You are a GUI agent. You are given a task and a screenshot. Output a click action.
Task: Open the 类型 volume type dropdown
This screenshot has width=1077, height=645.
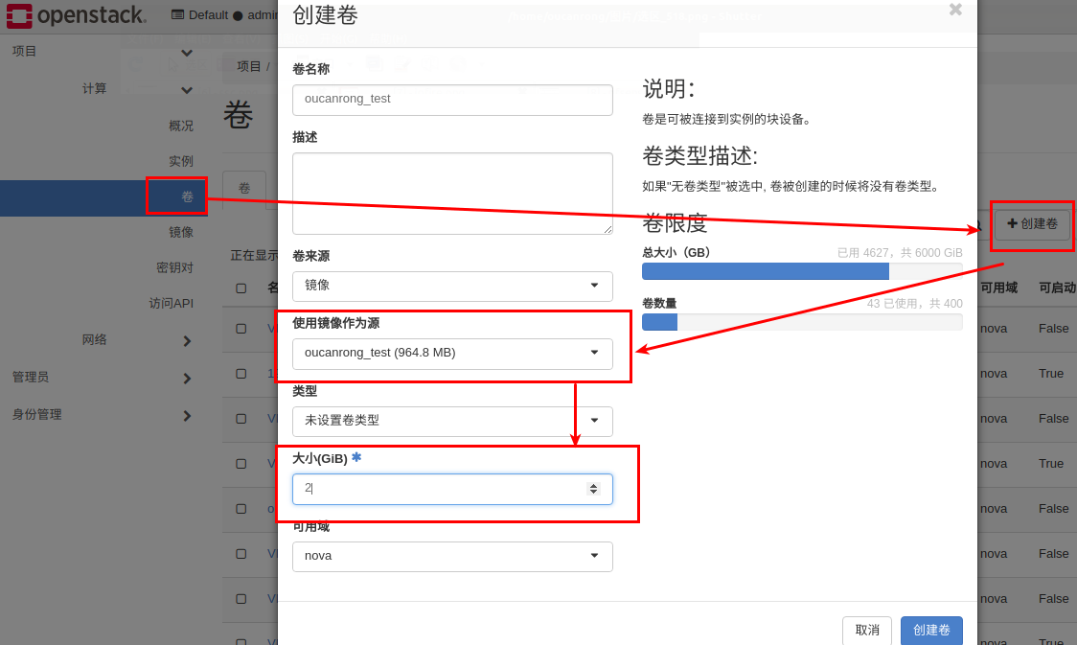[x=452, y=421]
